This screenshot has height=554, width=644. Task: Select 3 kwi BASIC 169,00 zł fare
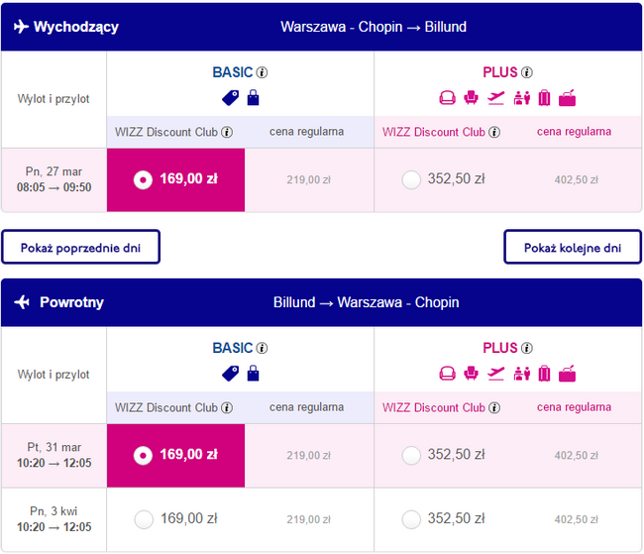pos(144,518)
